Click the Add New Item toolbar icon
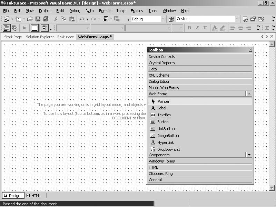276x207 pixels. [18, 19]
